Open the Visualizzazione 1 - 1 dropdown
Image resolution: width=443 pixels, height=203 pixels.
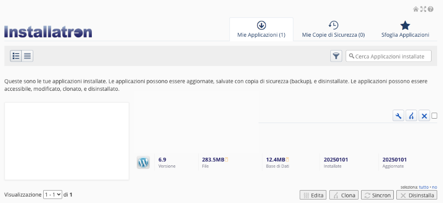click(53, 195)
